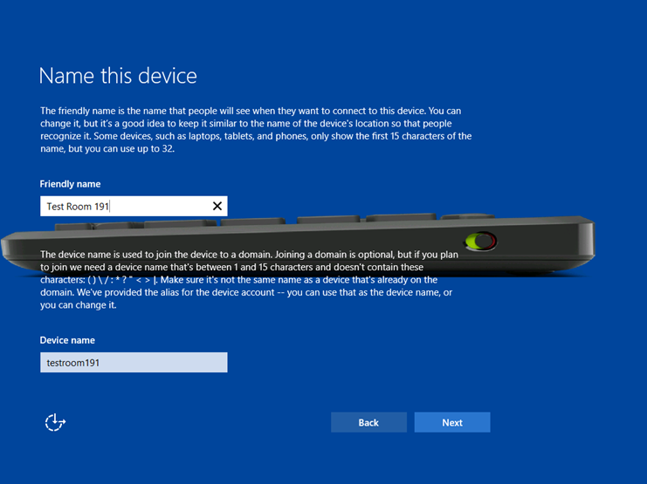Click the green power switch on keyboard
647x484 pixels.
coord(477,241)
